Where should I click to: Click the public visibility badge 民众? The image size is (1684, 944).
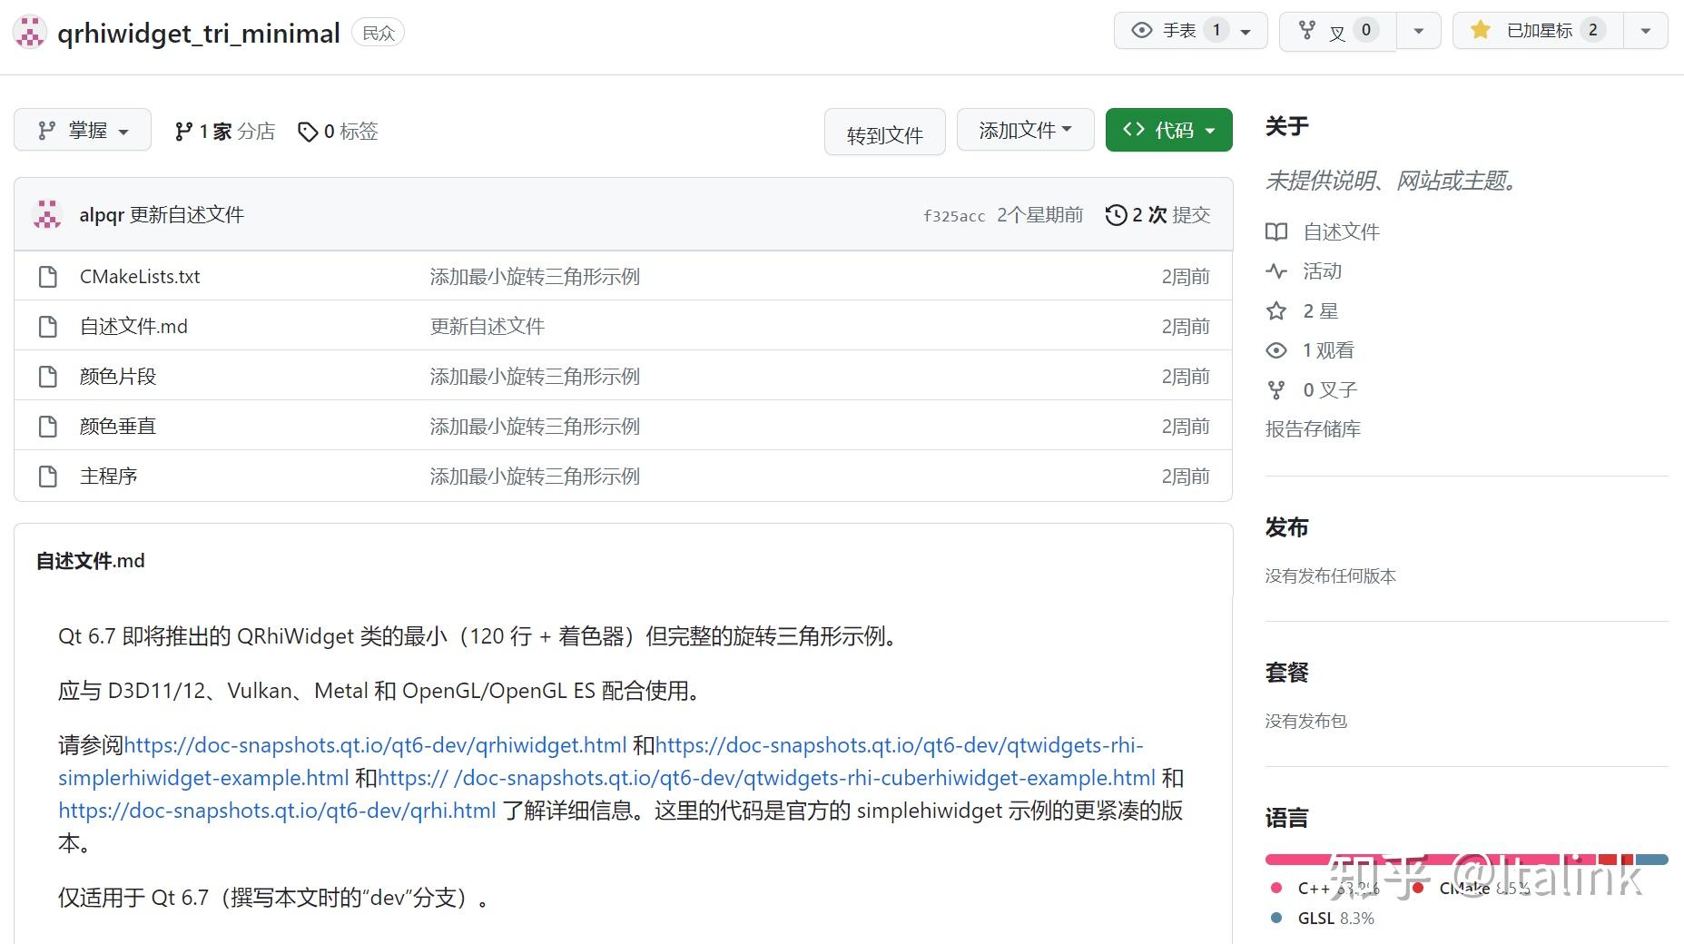379,34
